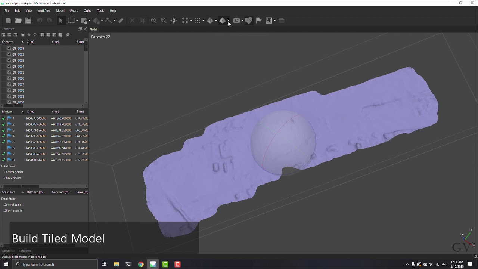This screenshot has width=478, height=269.
Task: Open point cloud view dropdown arrow
Action: (191, 21)
